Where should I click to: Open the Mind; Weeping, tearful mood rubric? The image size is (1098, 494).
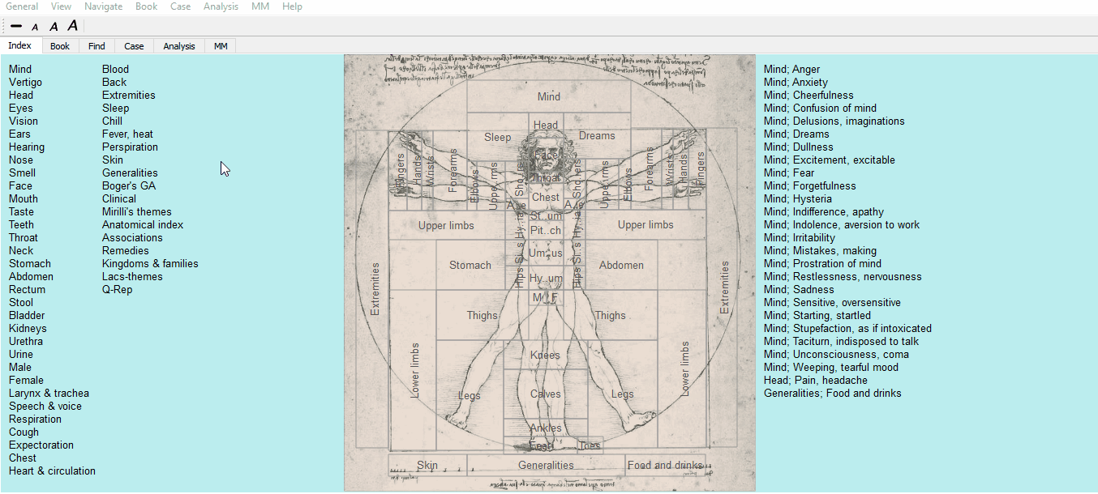(831, 368)
